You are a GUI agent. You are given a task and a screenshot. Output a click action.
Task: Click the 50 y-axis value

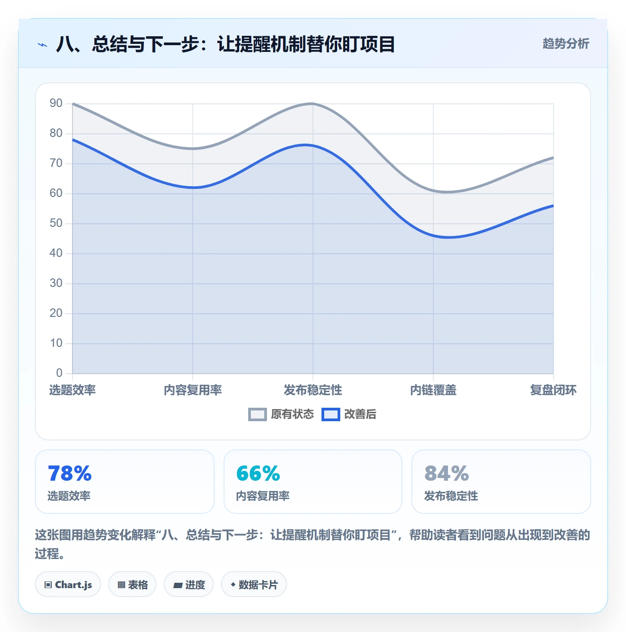[x=56, y=223]
